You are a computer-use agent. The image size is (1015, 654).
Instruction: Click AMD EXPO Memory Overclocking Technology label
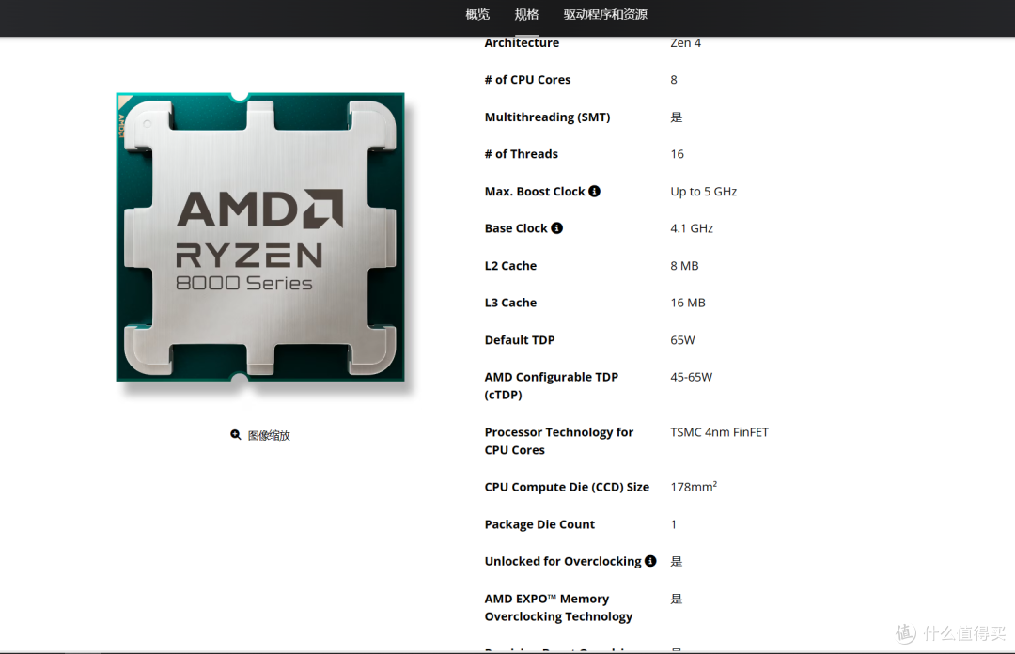coord(558,607)
